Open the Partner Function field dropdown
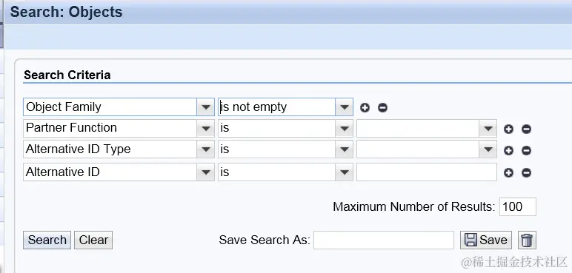This screenshot has height=273, width=572. 206,129
